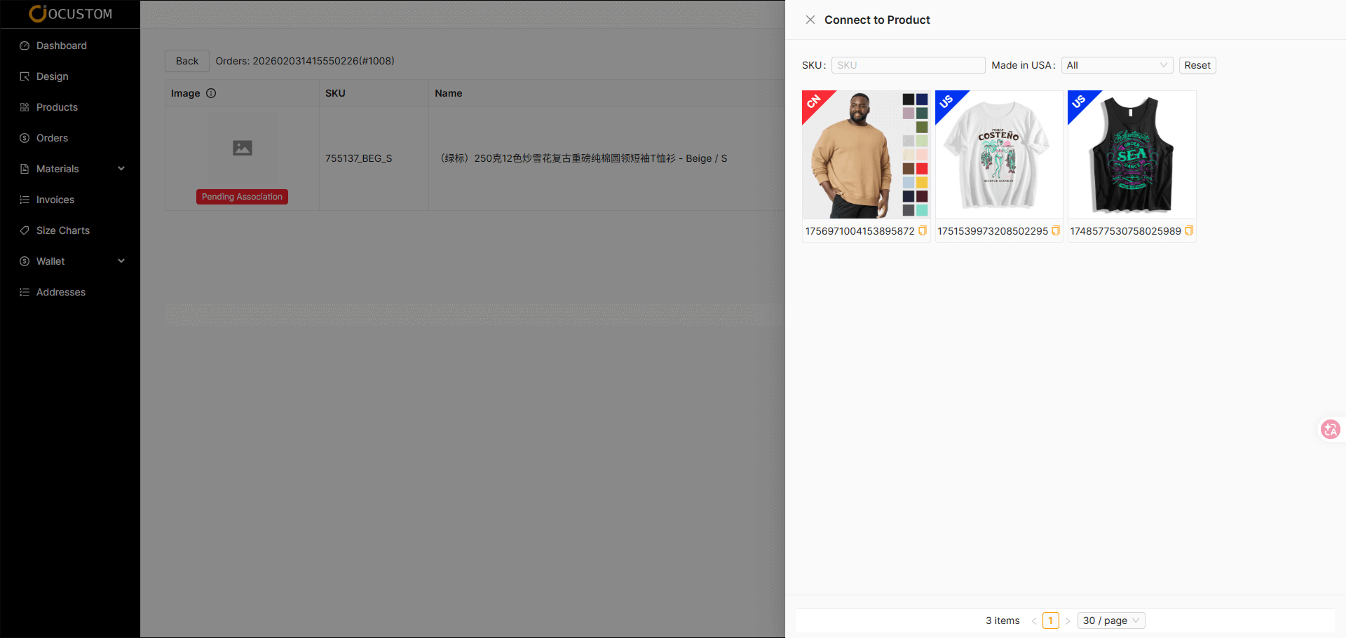The image size is (1346, 638).
Task: Copy product ID 1748577530758025989
Action: (x=1188, y=230)
